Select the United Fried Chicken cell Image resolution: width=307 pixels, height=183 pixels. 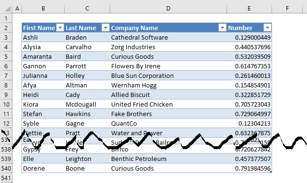click(168, 104)
